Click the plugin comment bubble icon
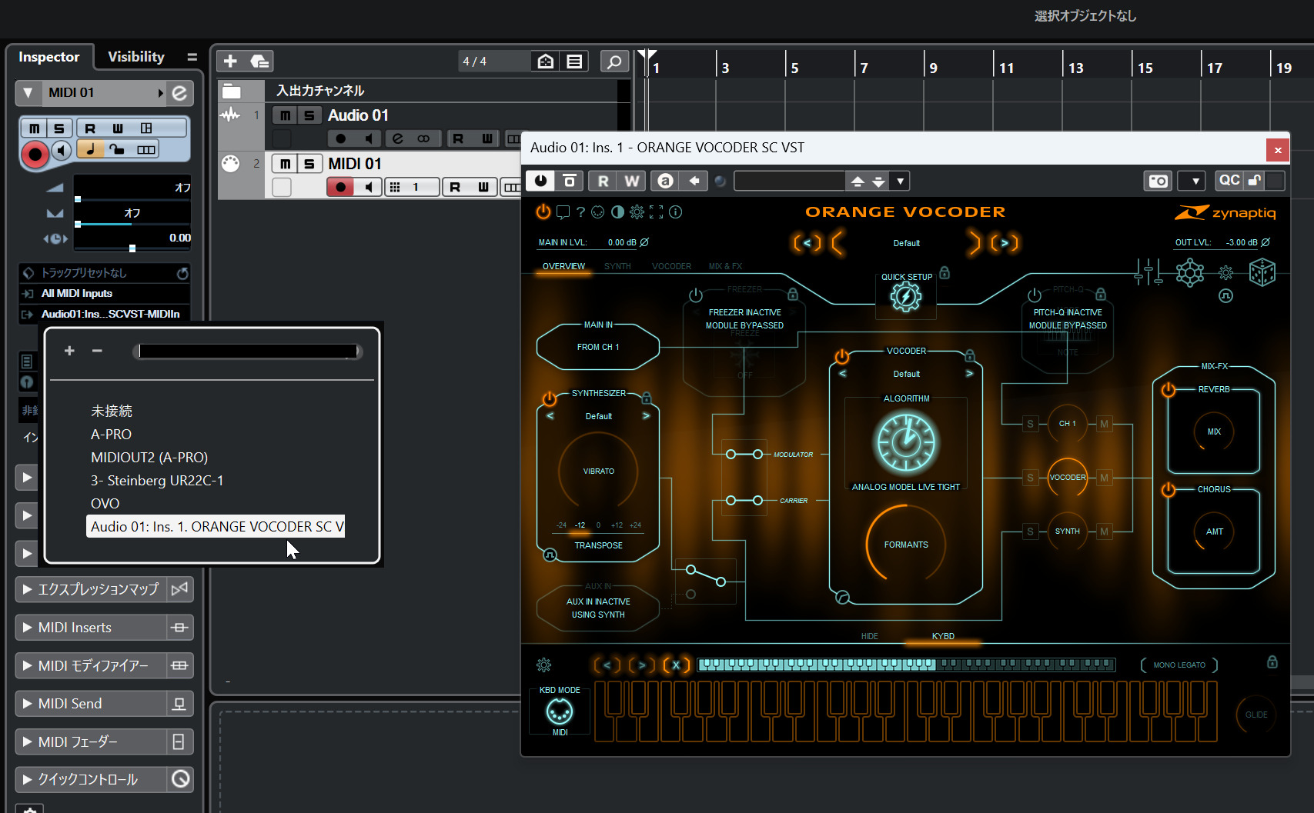The height and width of the screenshot is (813, 1314). click(563, 212)
